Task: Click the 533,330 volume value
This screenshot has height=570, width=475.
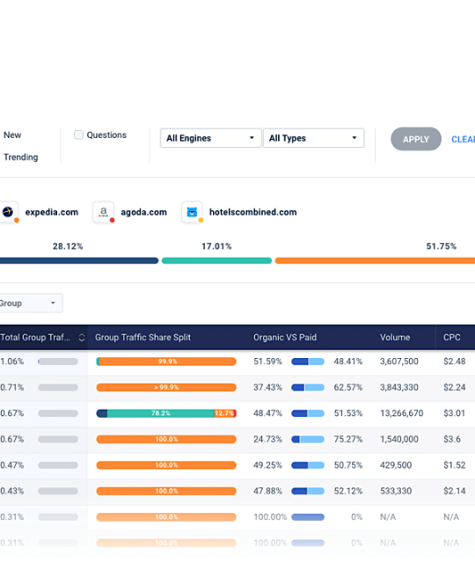Action: [396, 491]
